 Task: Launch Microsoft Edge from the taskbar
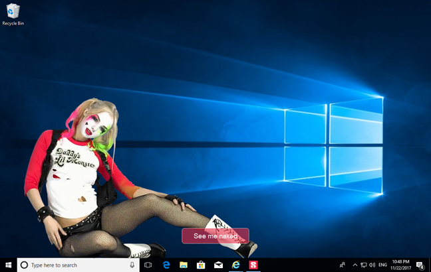(166, 265)
